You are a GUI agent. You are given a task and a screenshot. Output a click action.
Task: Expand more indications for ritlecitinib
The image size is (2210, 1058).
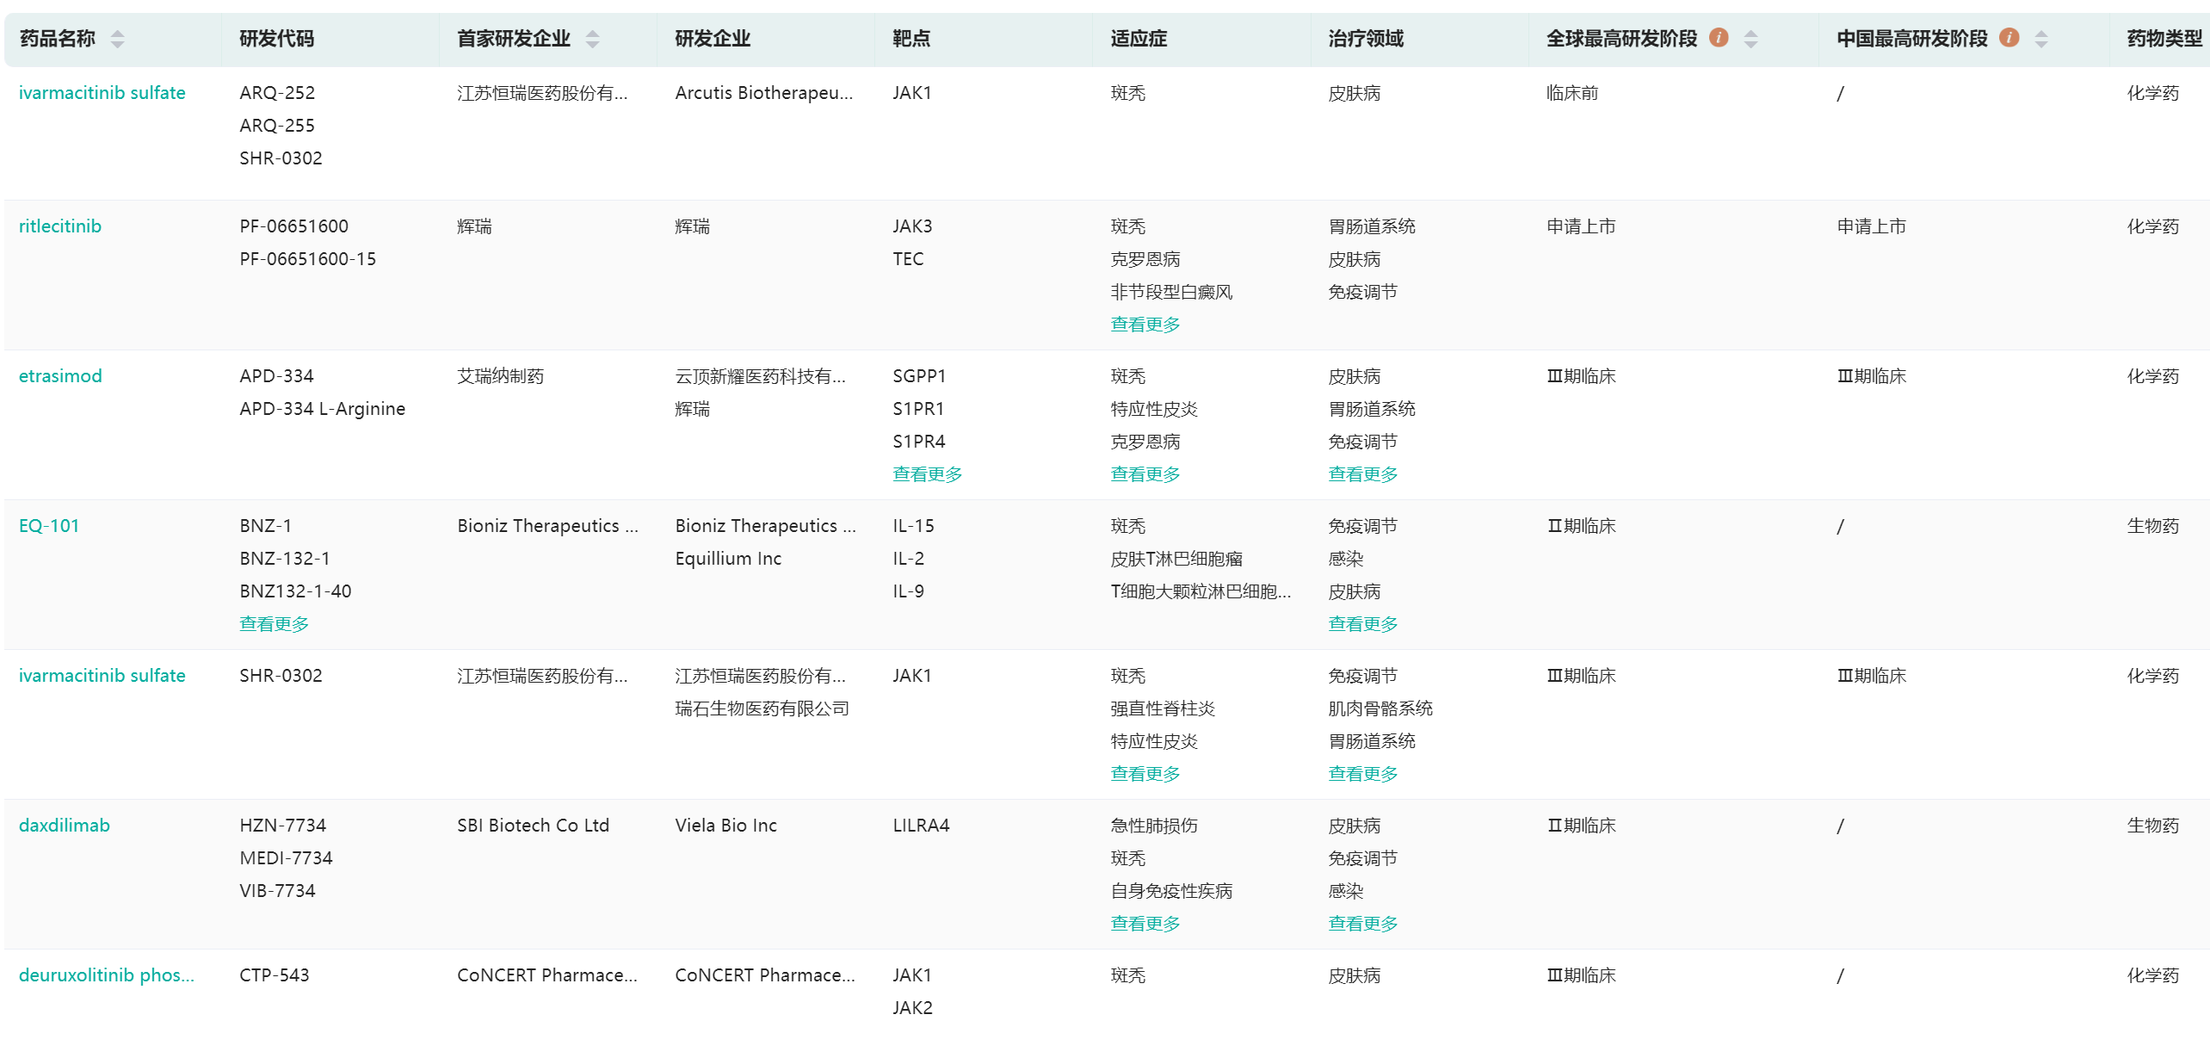click(1145, 325)
